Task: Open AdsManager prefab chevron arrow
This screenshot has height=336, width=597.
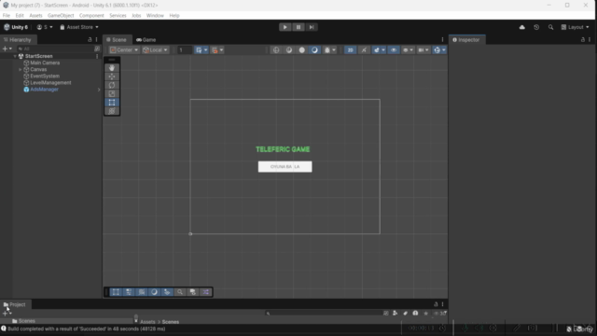Action: tap(99, 90)
